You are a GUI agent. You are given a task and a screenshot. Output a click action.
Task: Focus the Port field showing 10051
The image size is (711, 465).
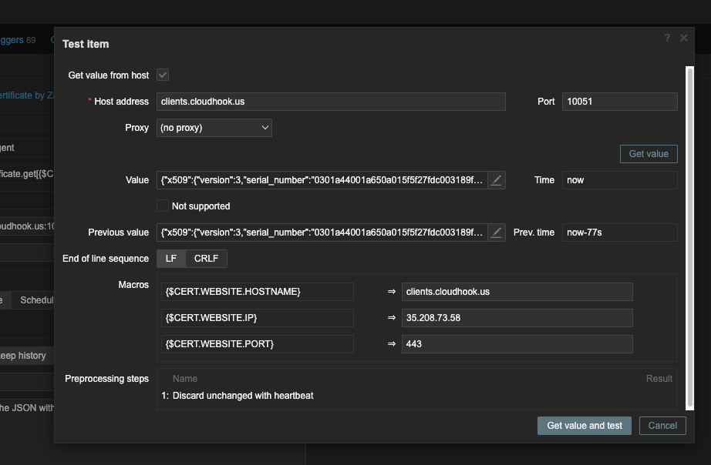pos(619,102)
